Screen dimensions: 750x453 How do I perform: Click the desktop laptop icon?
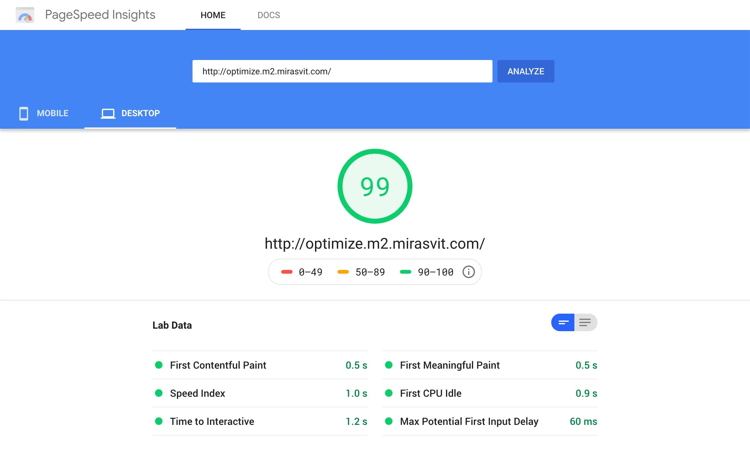[108, 113]
